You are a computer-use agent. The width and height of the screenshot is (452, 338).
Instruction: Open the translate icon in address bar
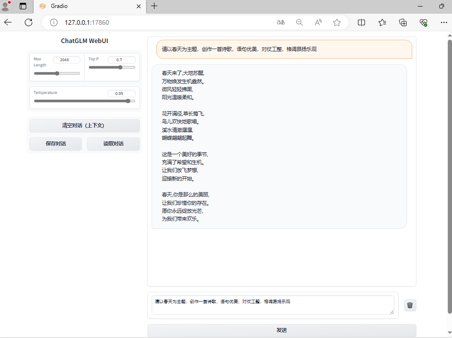[x=281, y=22]
